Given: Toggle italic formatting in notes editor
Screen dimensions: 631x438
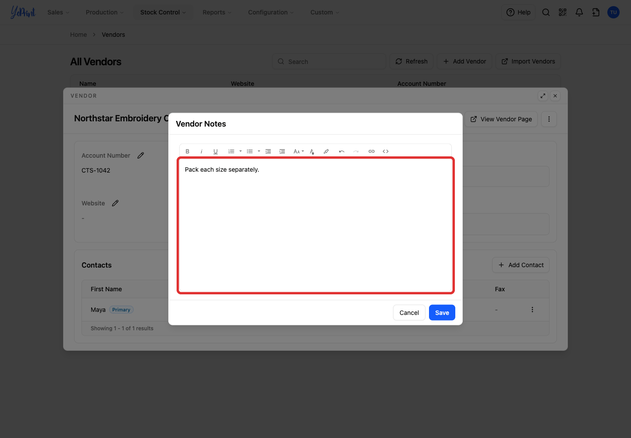Looking at the screenshot, I should click(x=202, y=152).
